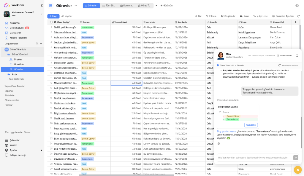Refresh the table with the reload icon

pos(298,16)
